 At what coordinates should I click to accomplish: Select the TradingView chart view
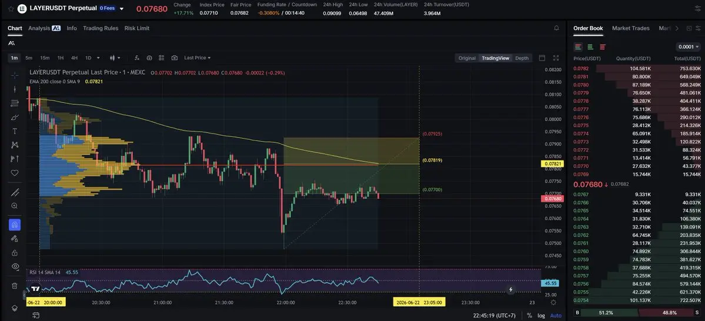pyautogui.click(x=495, y=58)
